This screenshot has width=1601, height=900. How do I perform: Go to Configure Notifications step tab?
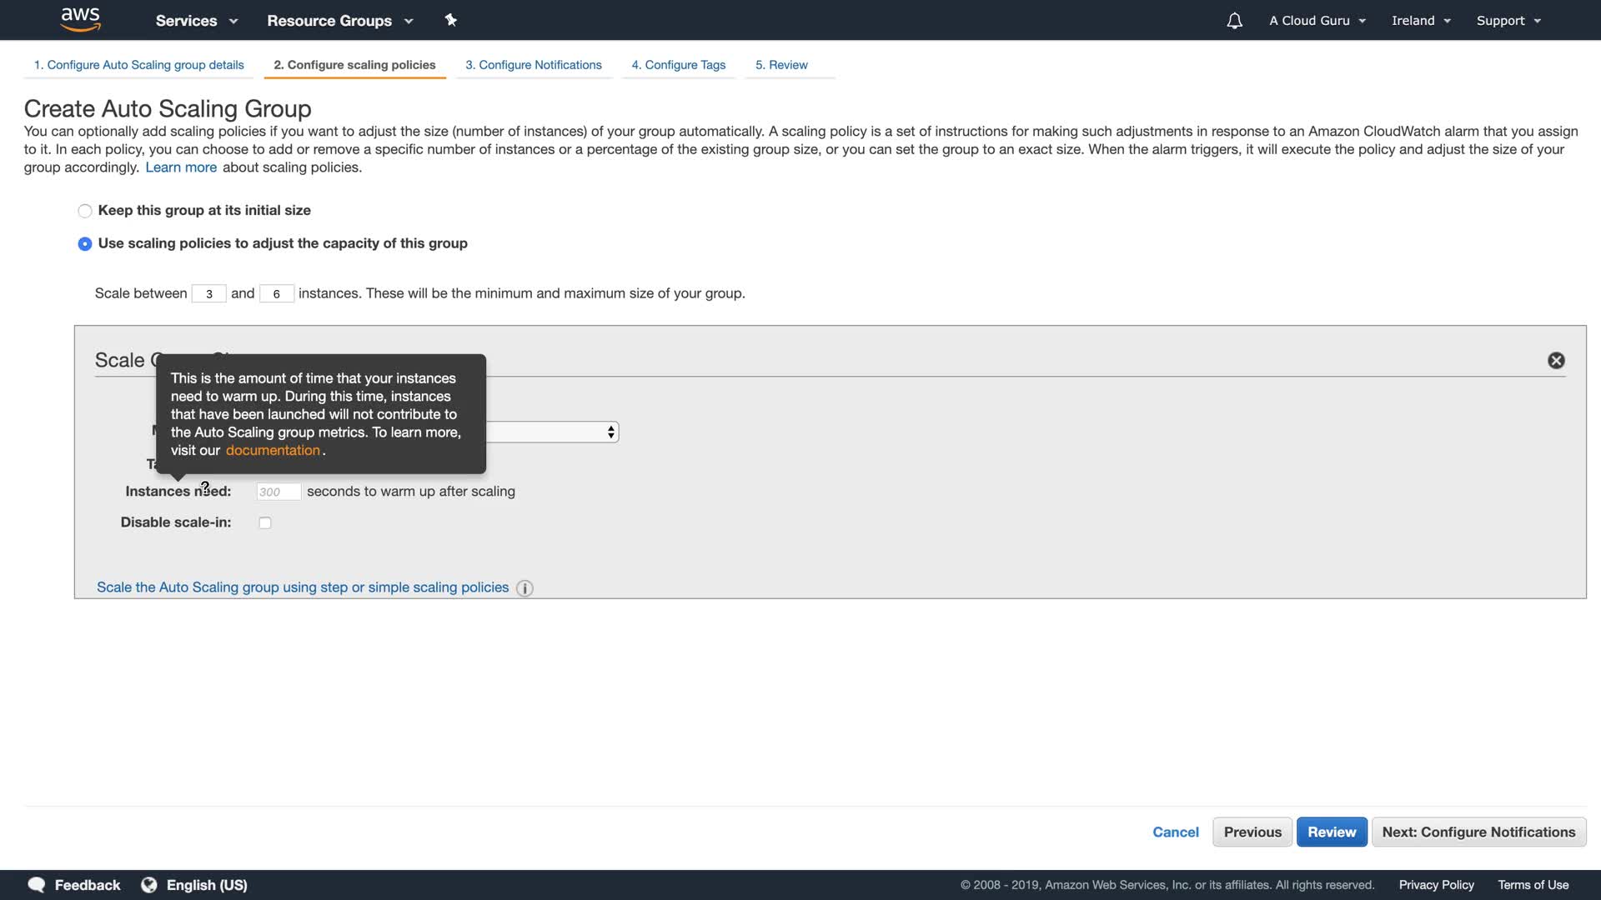(x=533, y=65)
